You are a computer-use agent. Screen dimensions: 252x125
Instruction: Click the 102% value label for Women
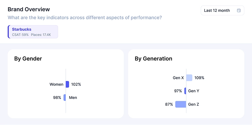tap(76, 84)
